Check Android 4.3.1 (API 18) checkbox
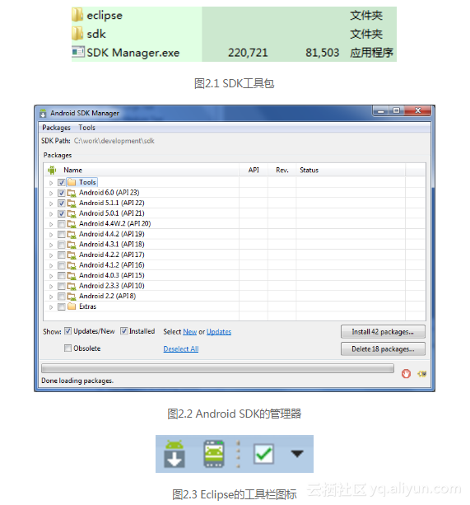This screenshot has width=470, height=505. (x=62, y=245)
